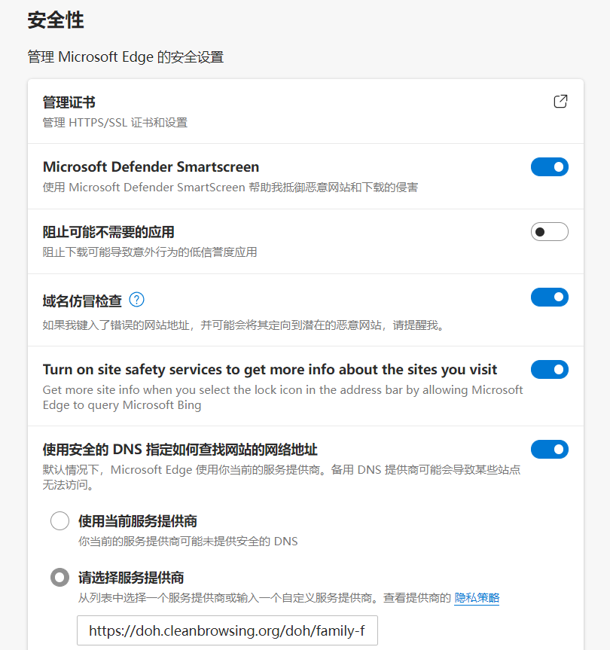The image size is (610, 650).
Task: Click the 请选择服务提供商 label text
Action: [x=131, y=578]
